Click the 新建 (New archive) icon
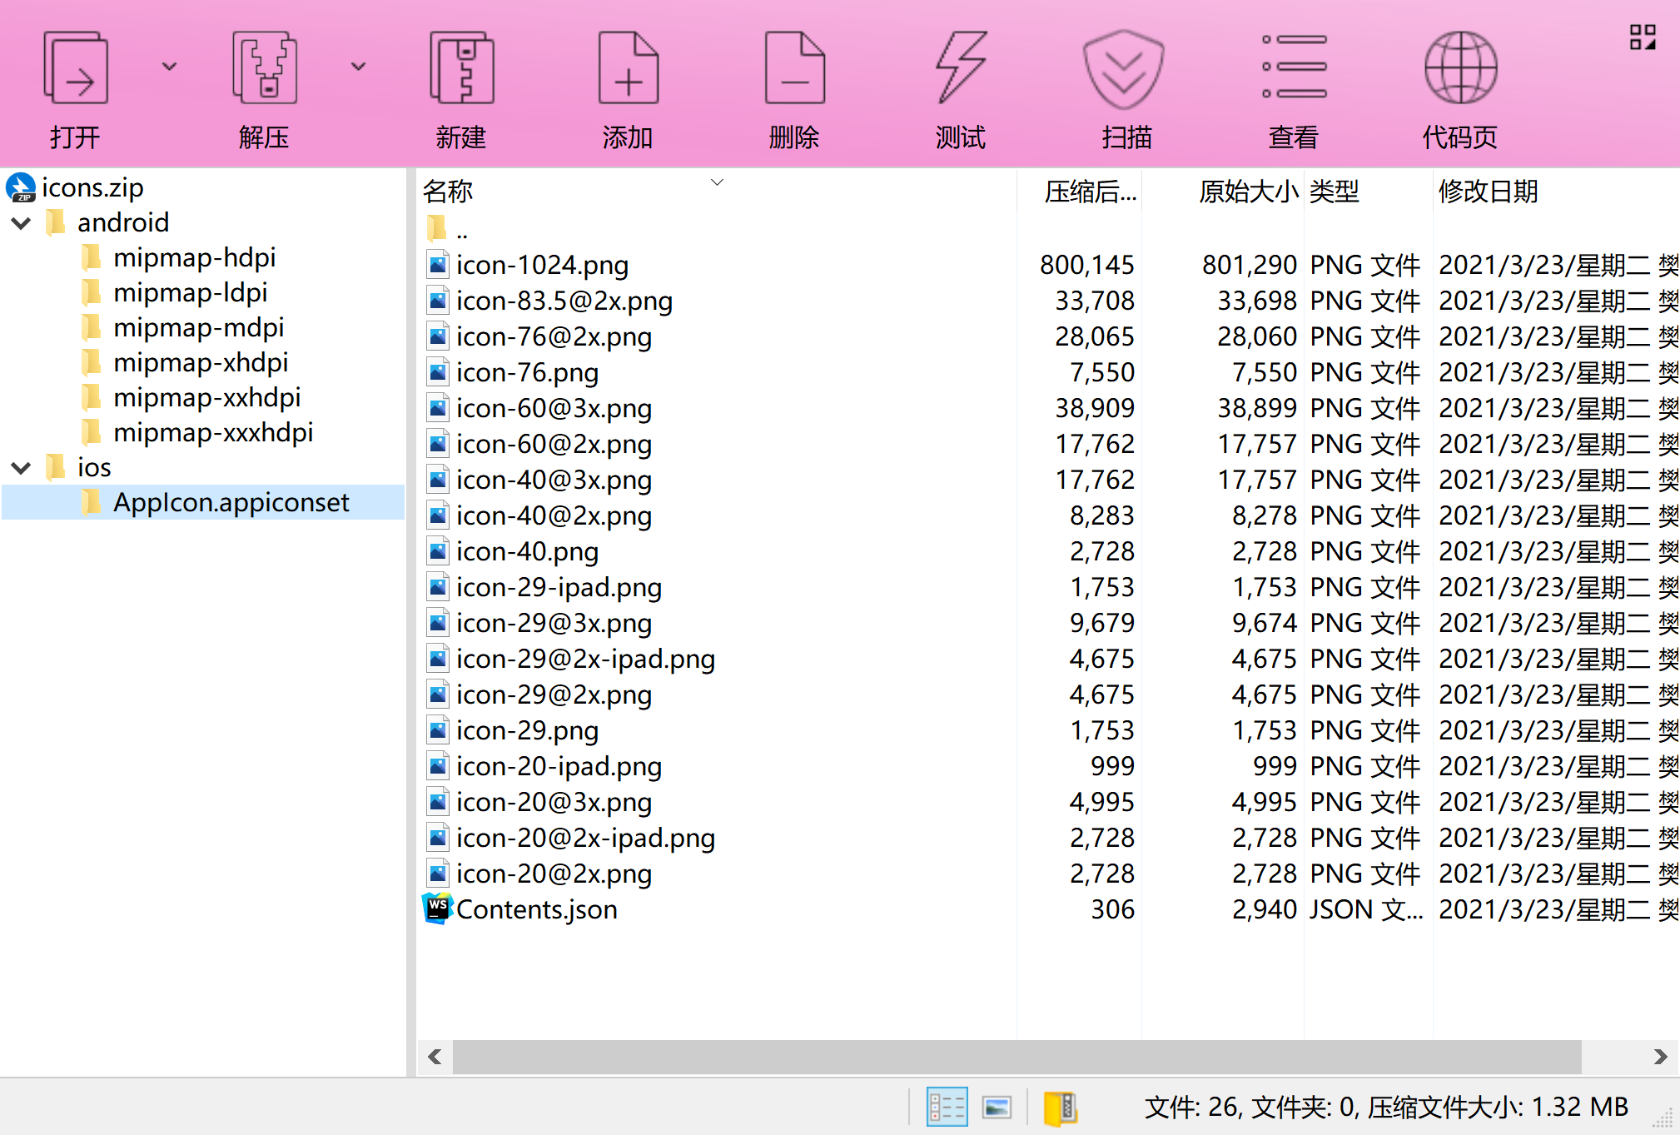The width and height of the screenshot is (1680, 1135). coord(461,69)
